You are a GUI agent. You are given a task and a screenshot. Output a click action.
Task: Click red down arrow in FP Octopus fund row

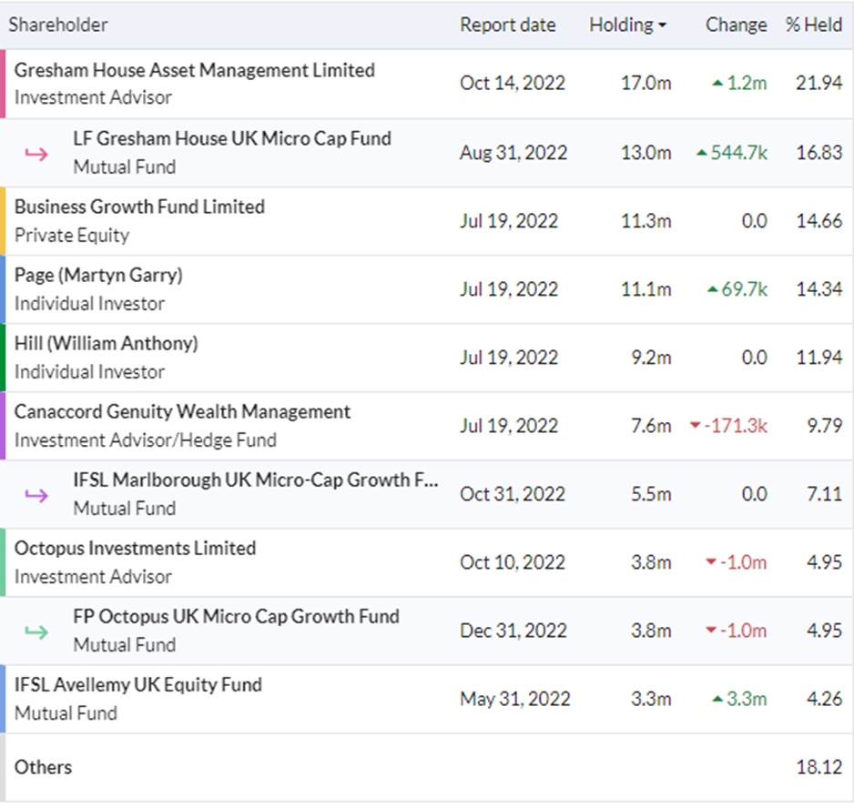point(711,631)
